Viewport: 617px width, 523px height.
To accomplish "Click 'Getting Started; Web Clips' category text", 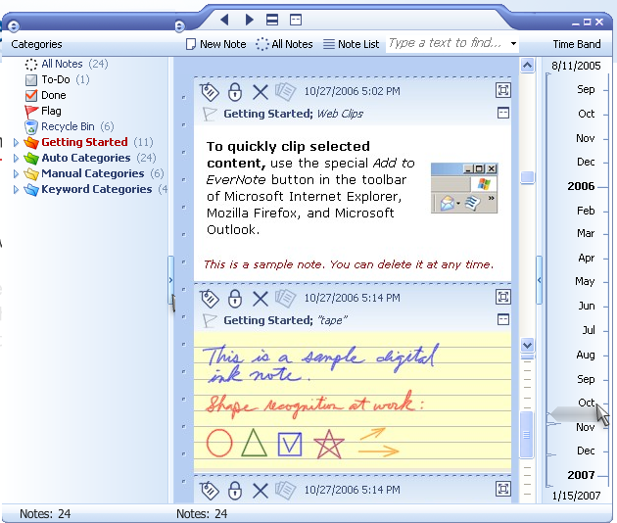I will (293, 114).
